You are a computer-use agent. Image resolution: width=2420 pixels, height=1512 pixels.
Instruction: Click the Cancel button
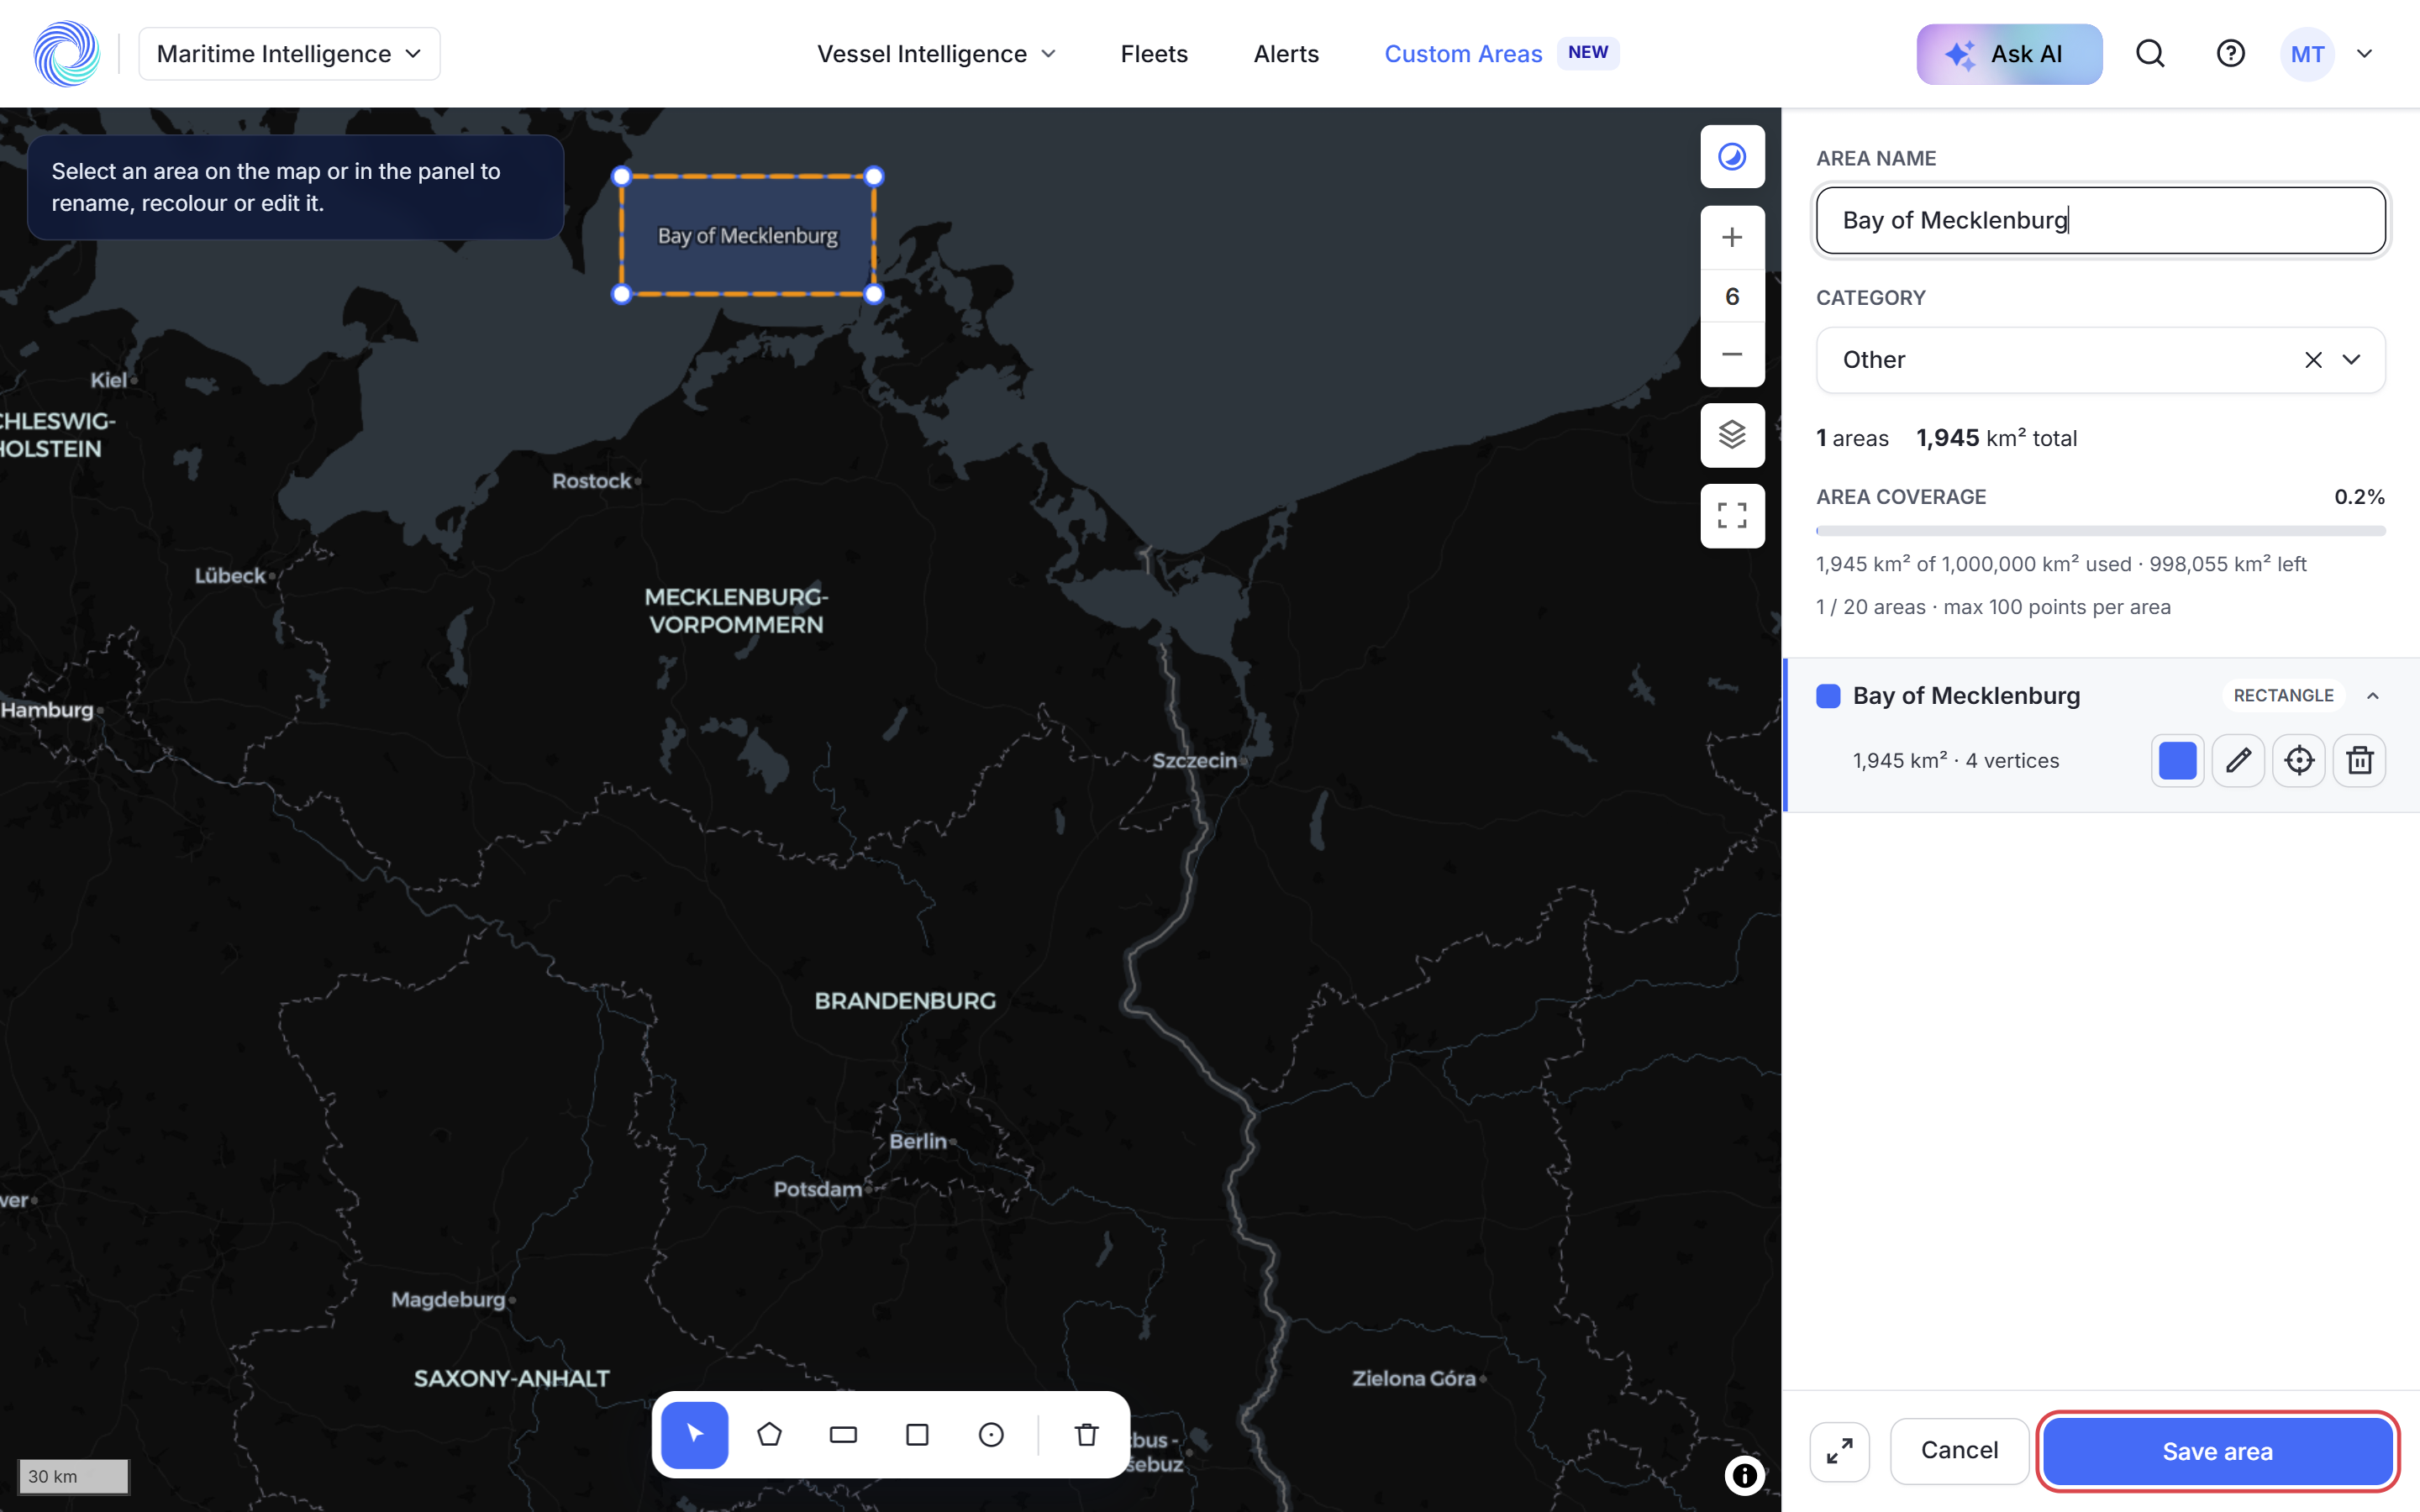click(1959, 1451)
